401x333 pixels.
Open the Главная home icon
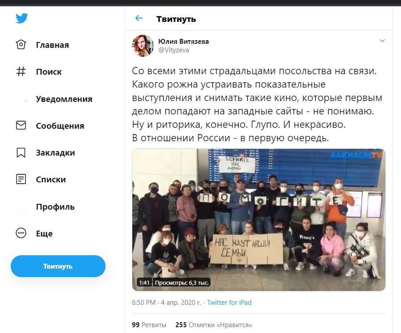coord(21,45)
